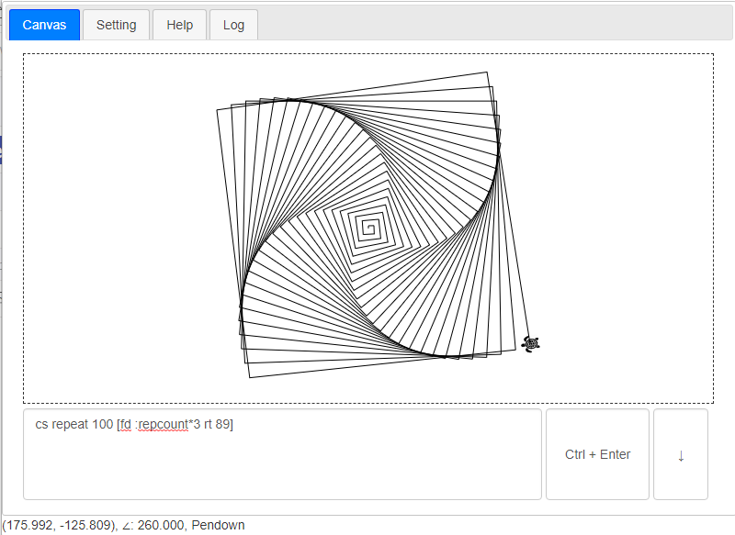The height and width of the screenshot is (535, 735).
Task: Switch to the Canvas tab
Action: coord(44,25)
